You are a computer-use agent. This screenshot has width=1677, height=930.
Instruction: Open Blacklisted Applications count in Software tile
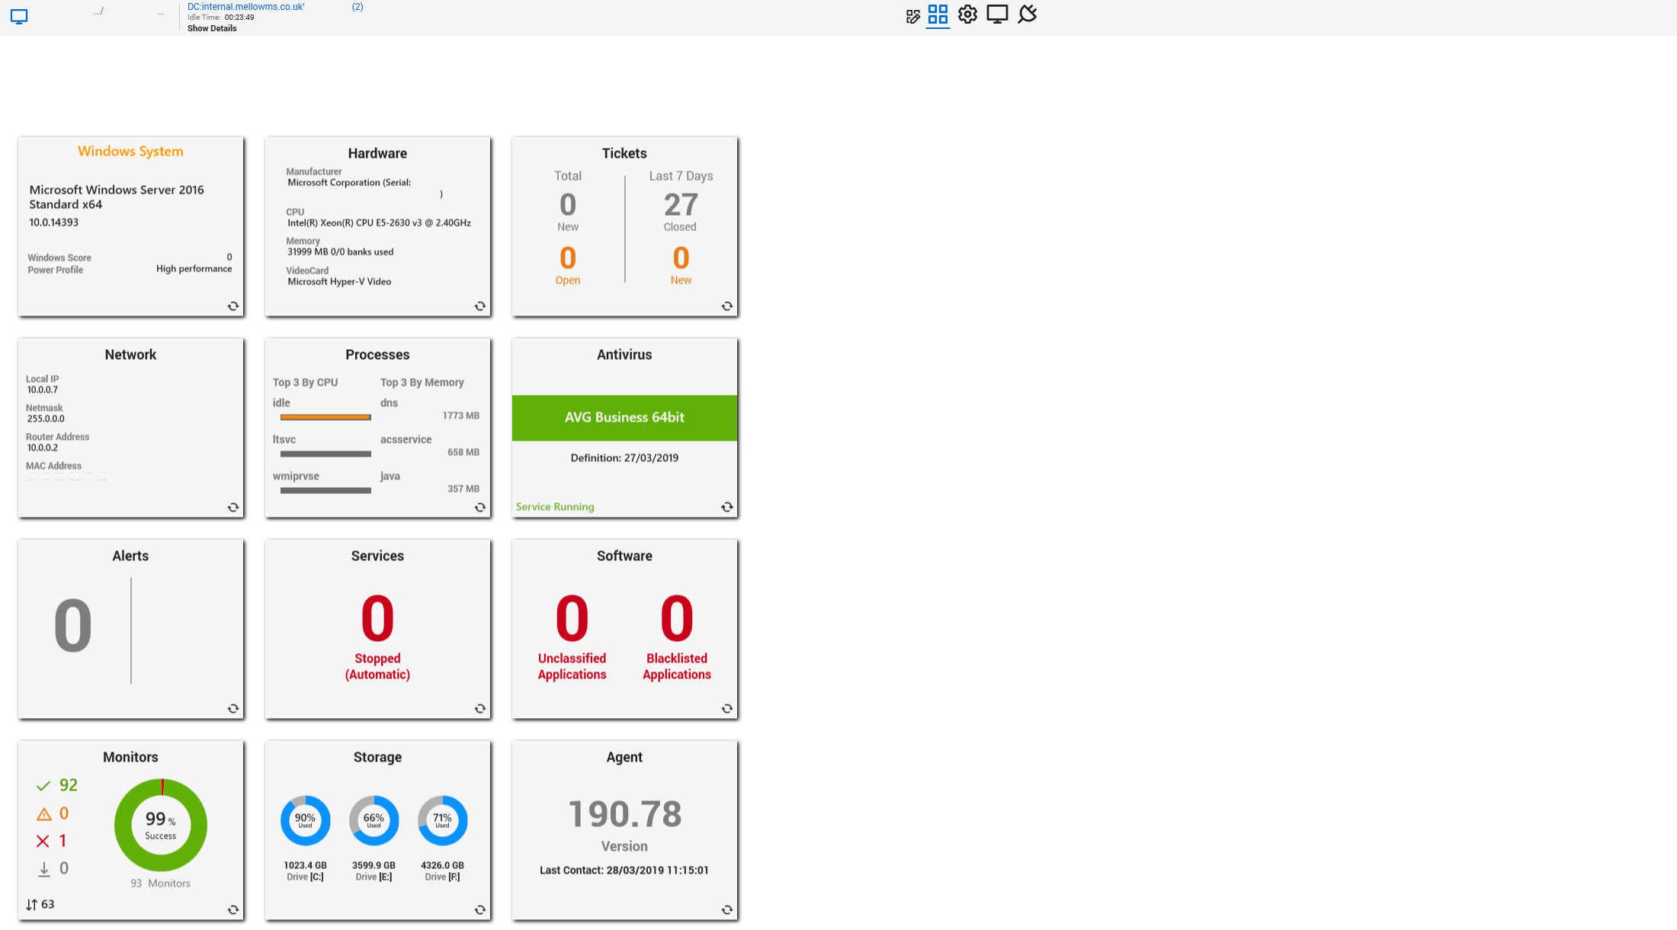pos(676,619)
